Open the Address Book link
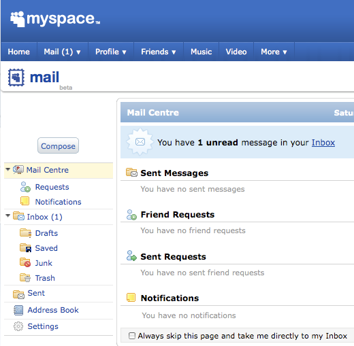Screen dimensions: 354x346 (x=53, y=310)
